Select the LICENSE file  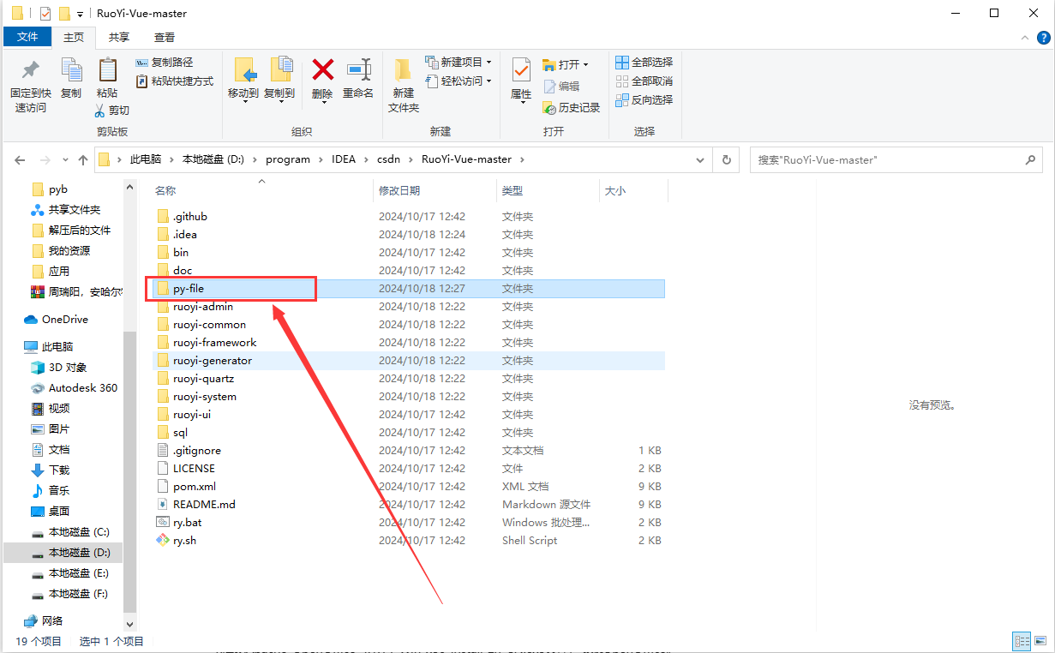coord(194,469)
